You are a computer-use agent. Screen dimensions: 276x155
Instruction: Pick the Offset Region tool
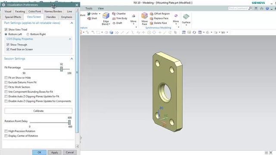(160, 14)
